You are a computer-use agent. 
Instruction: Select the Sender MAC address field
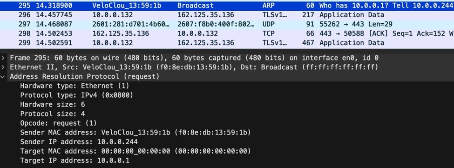click(227, 133)
